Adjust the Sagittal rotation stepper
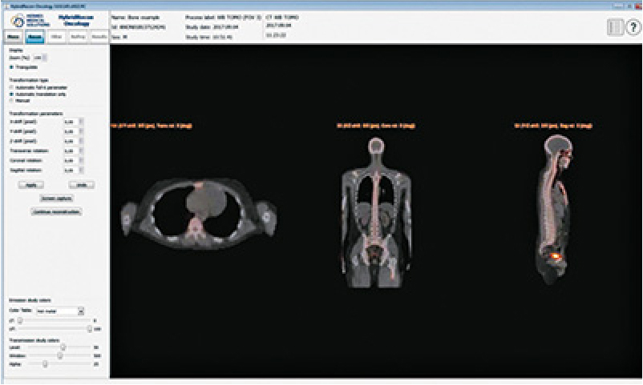643x385 pixels. (81, 170)
